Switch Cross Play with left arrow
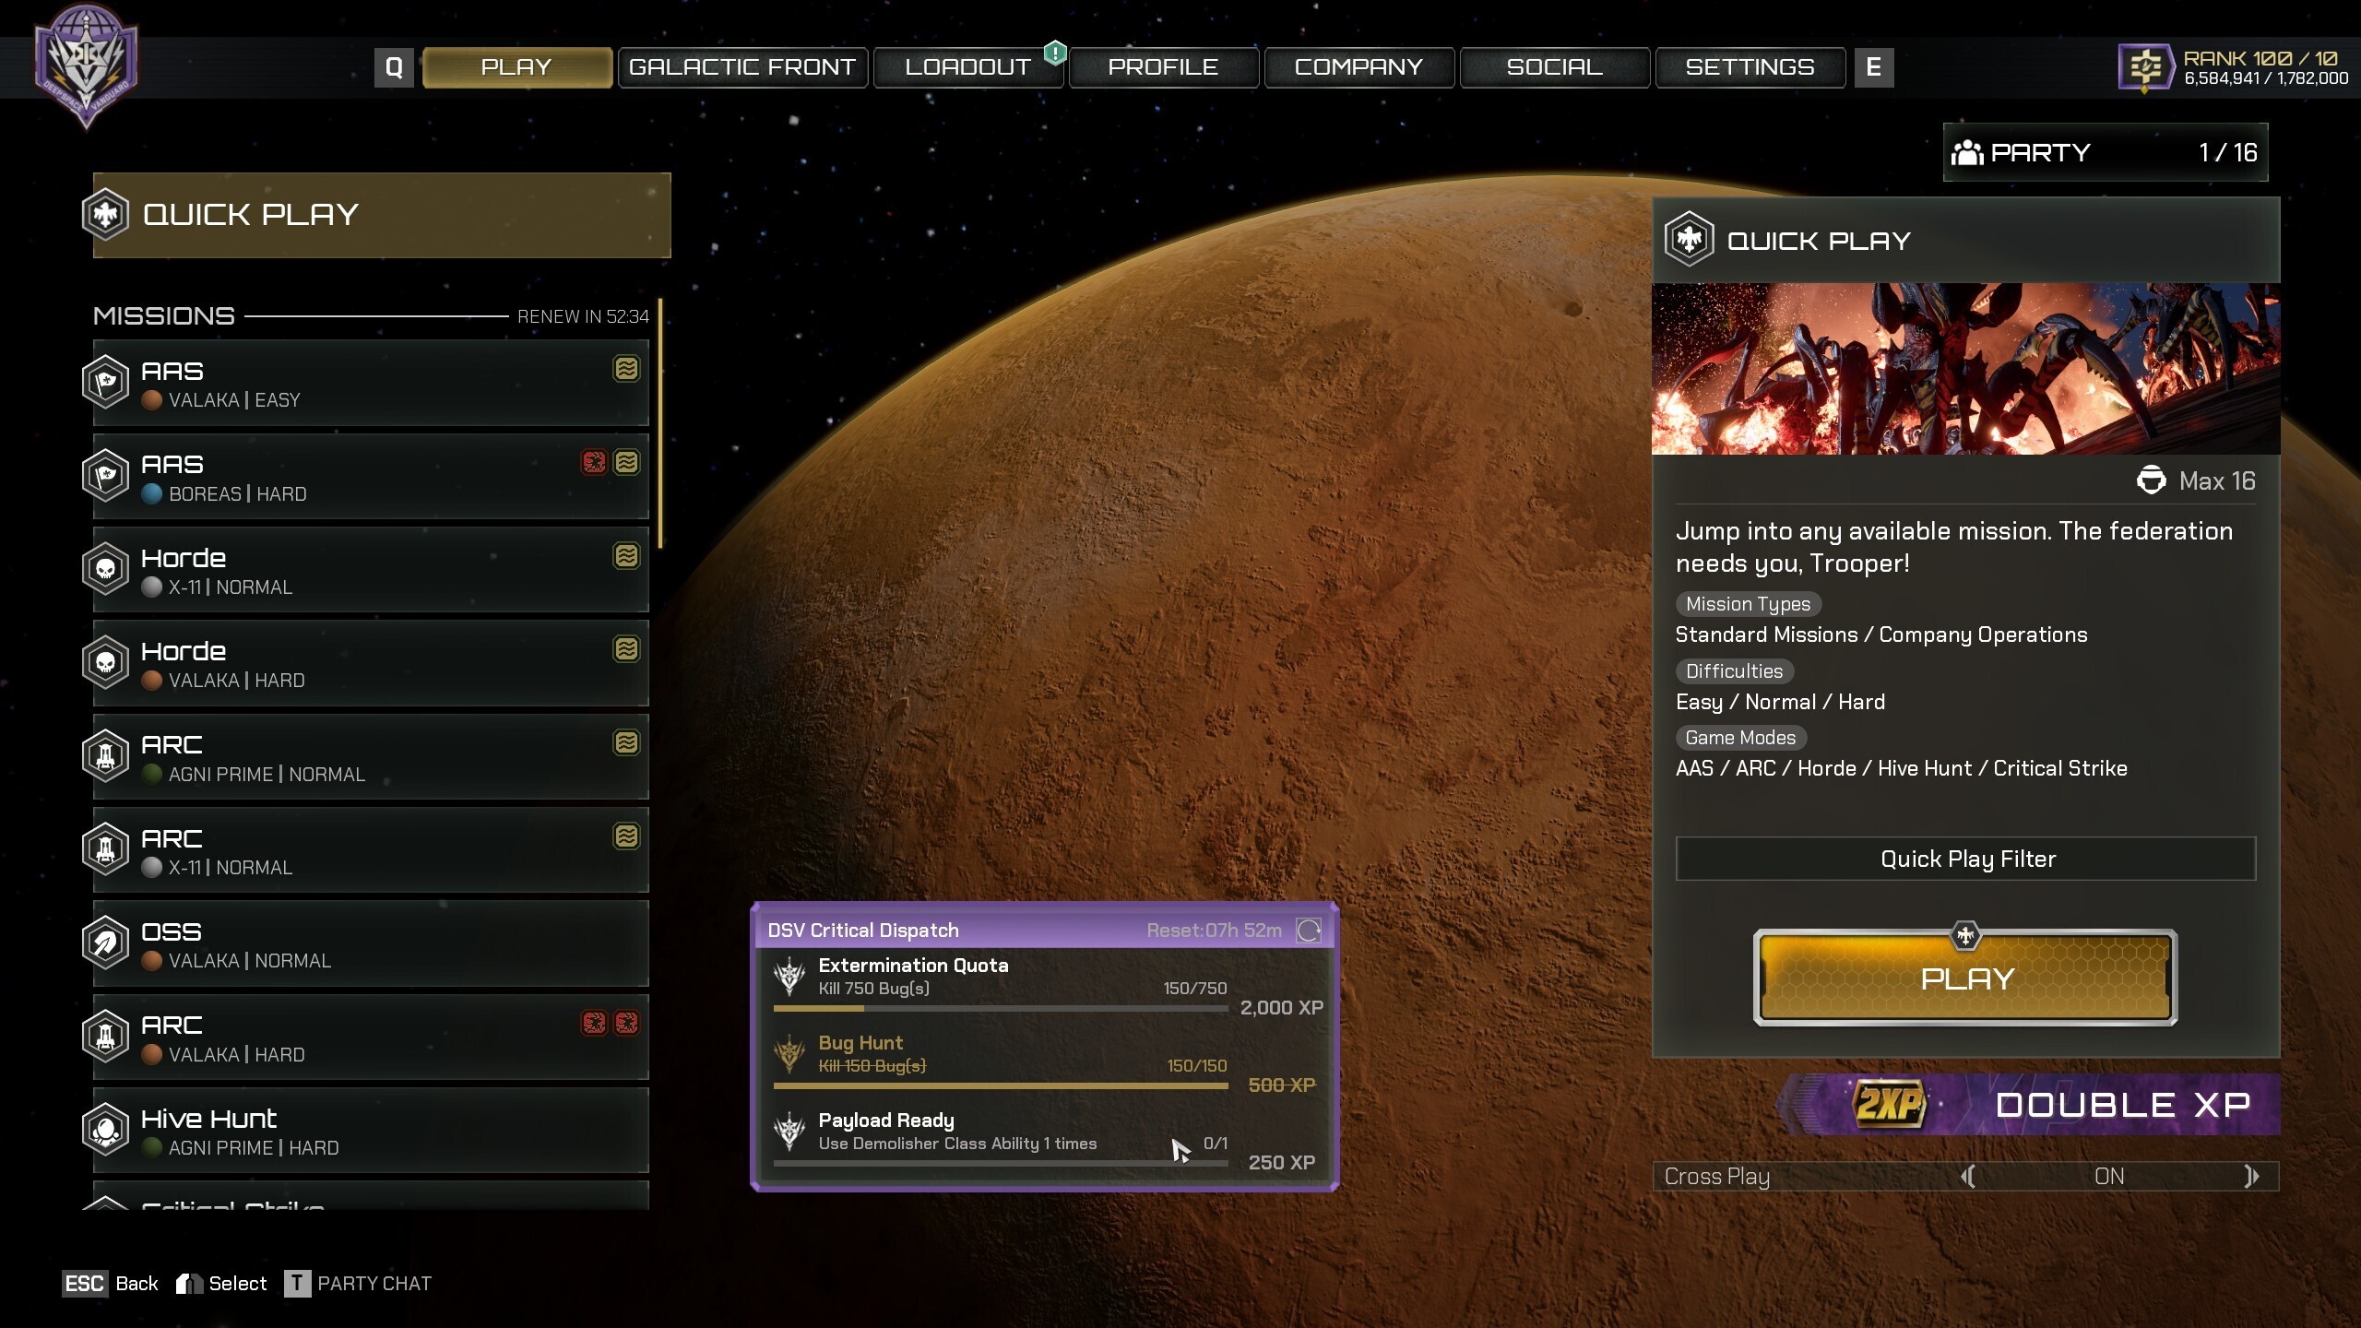2361x1328 pixels. 1969,1176
